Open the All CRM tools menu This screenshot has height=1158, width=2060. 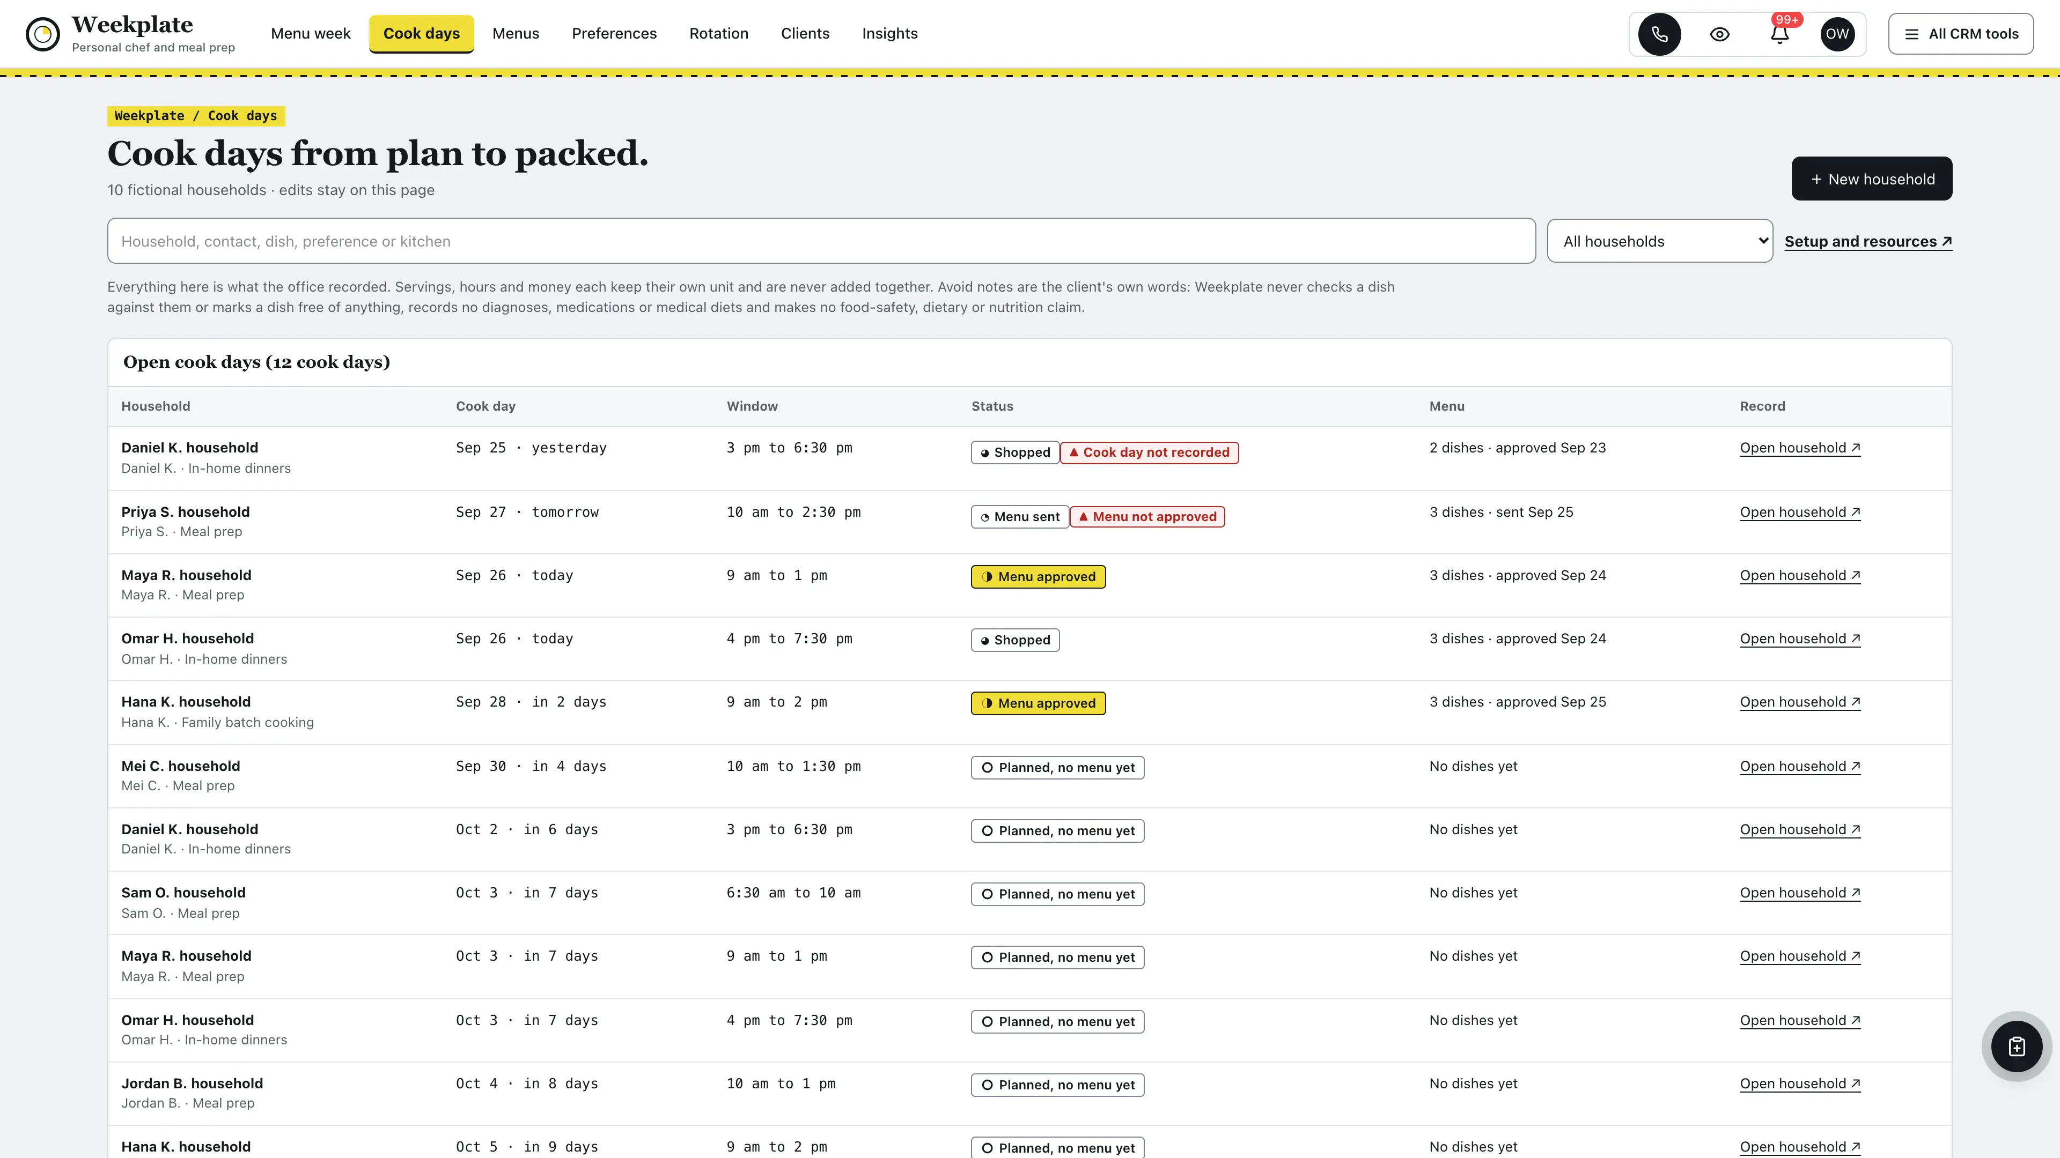(x=1961, y=34)
